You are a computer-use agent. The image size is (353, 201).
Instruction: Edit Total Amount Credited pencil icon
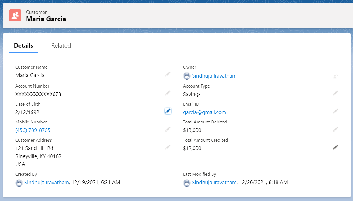coord(335,147)
